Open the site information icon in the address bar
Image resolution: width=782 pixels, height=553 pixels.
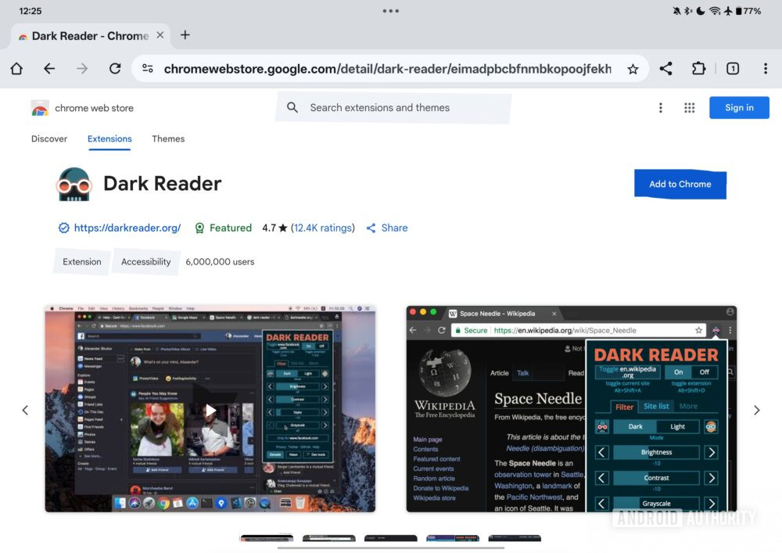(147, 69)
